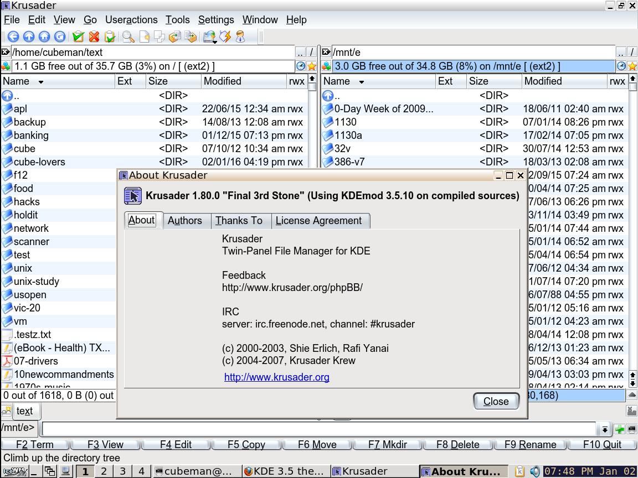Open right panel history clock button

[621, 66]
